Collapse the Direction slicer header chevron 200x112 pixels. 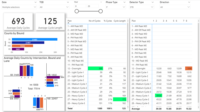coord(189,2)
